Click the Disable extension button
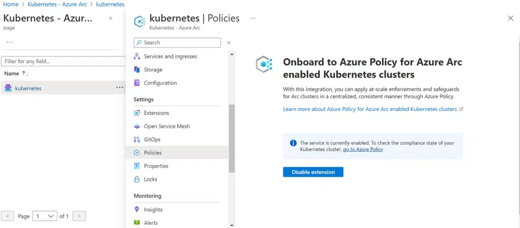520x228 pixels. click(x=313, y=172)
